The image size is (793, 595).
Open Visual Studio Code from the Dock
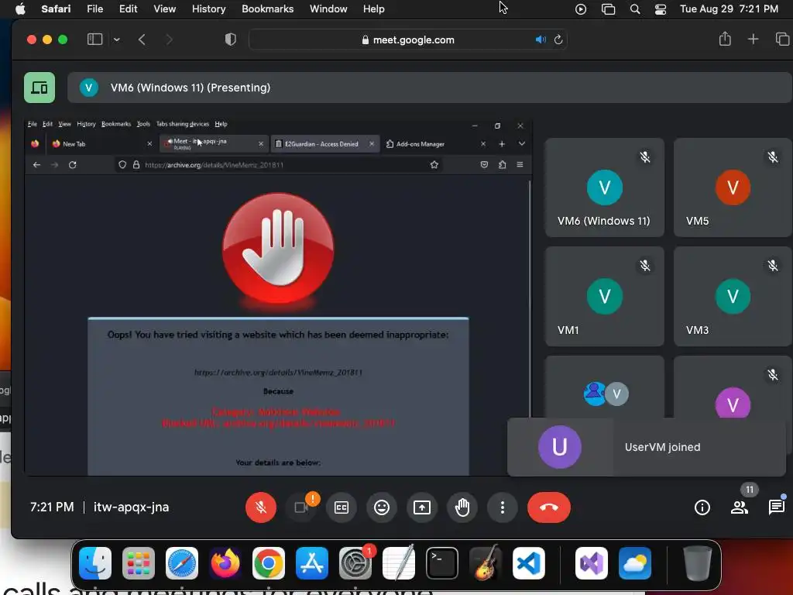(528, 563)
